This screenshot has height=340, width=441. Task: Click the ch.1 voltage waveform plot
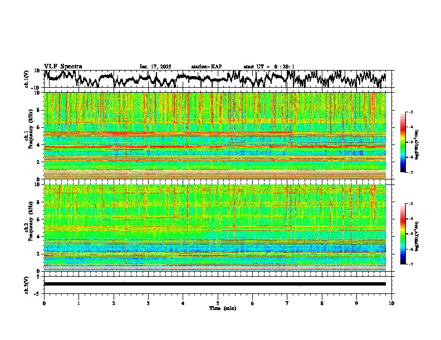point(214,79)
